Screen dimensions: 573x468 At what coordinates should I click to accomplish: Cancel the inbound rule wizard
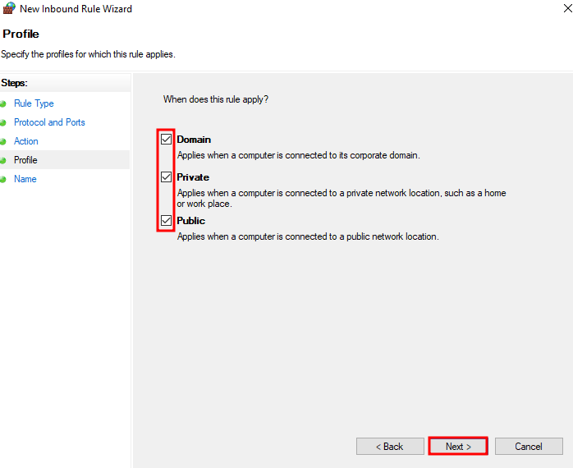[x=529, y=447]
